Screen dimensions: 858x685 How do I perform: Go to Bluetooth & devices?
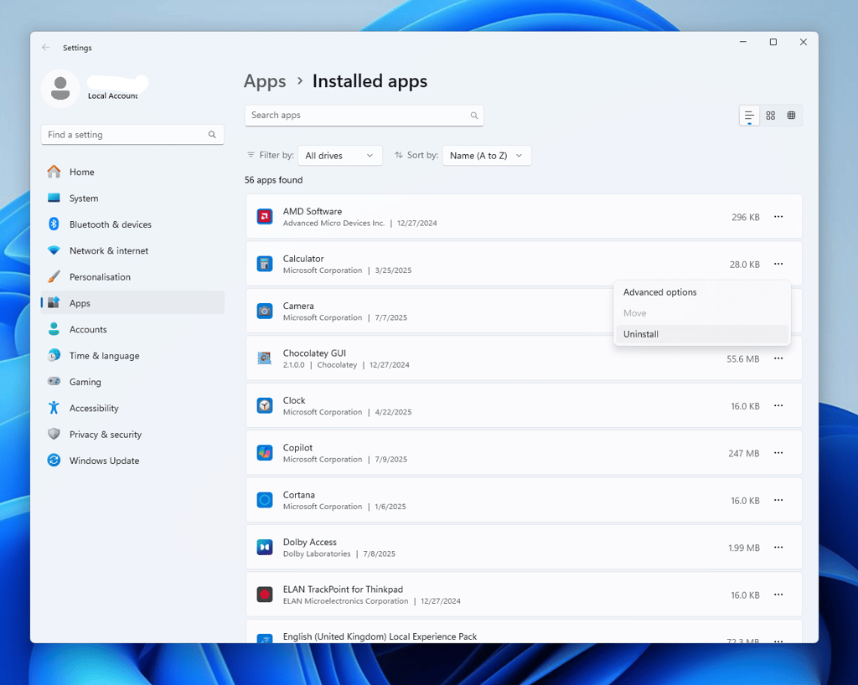[132, 224]
